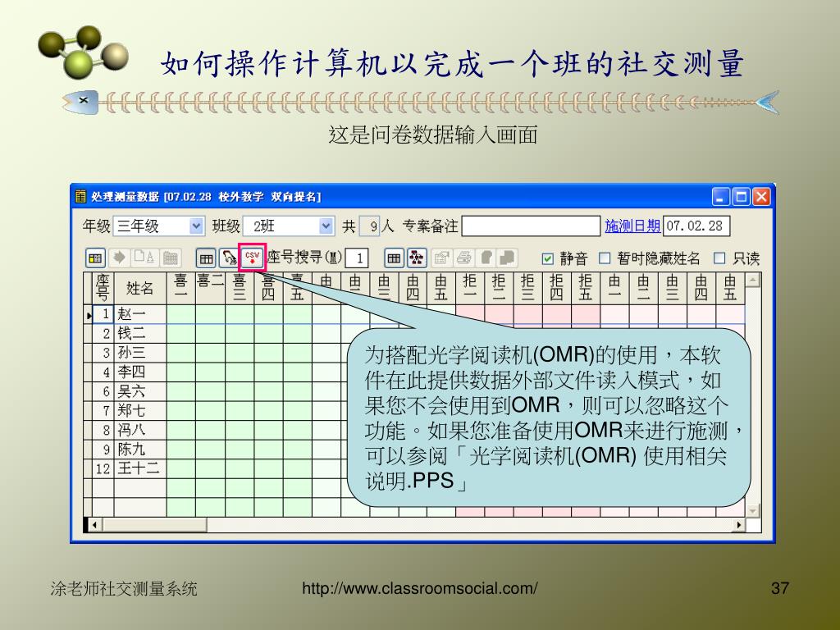Click the greyed-out properties icon
Screen dimensions: 840x630
coord(441,258)
